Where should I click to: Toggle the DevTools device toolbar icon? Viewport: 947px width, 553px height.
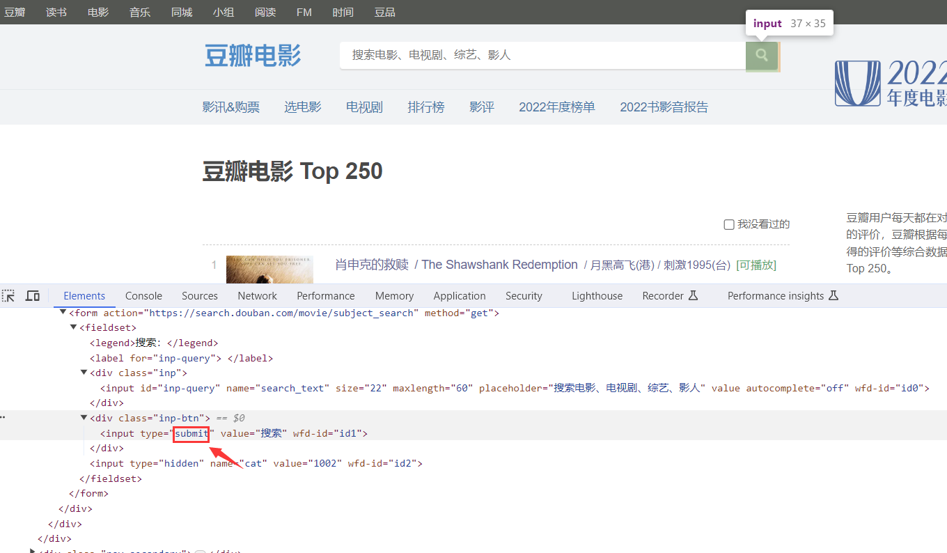(33, 296)
